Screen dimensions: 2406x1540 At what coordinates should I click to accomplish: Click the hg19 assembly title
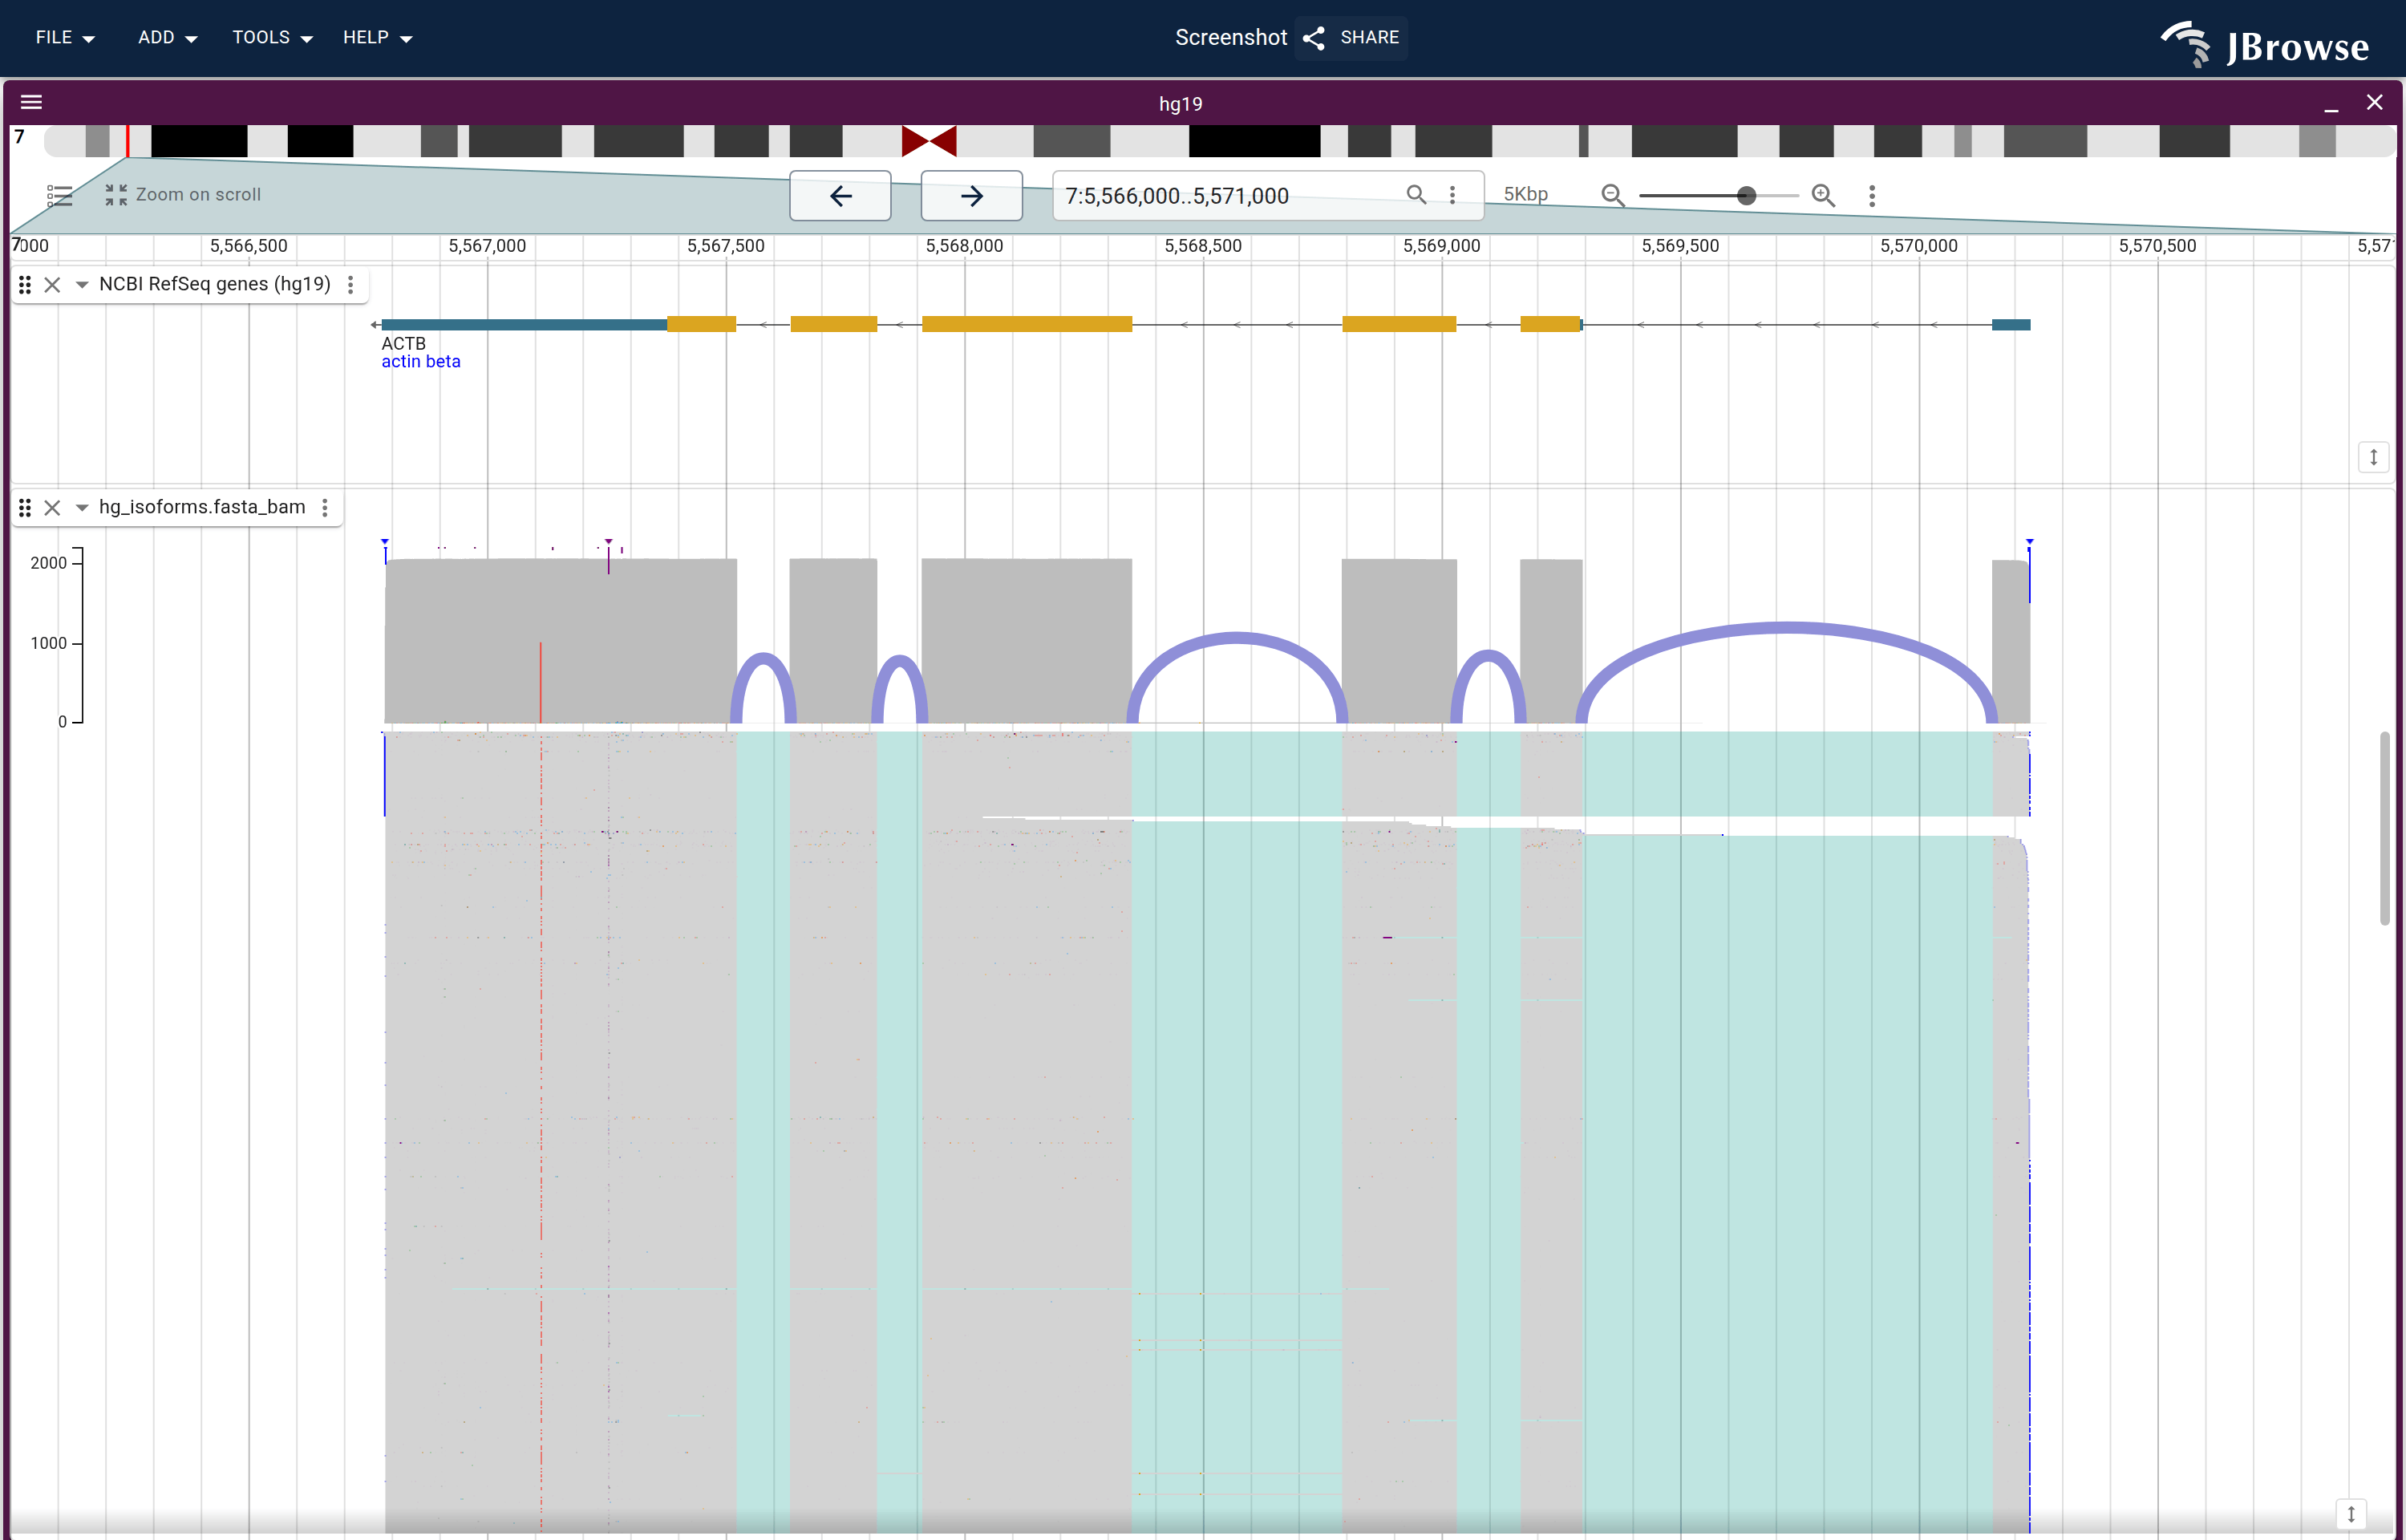coord(1181,104)
